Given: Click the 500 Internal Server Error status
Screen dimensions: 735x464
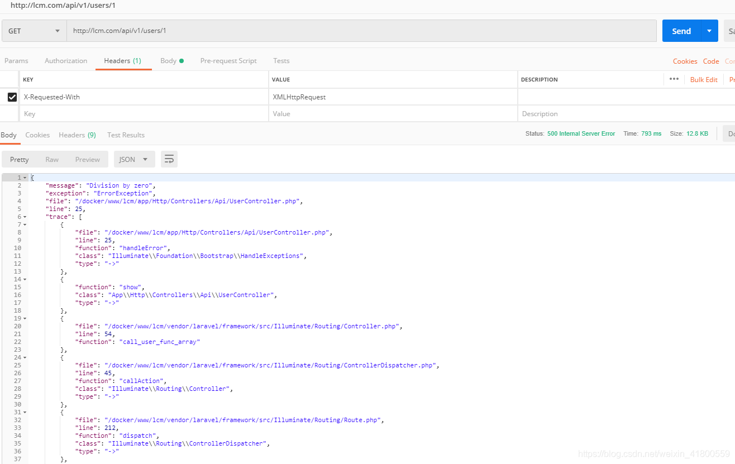Looking at the screenshot, I should 581,134.
